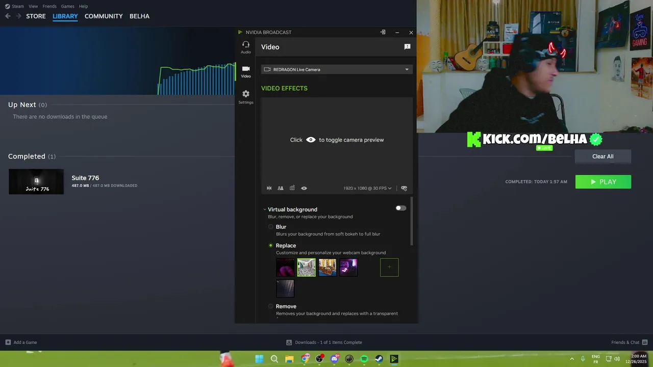Open the NVIDIA Broadcast taskbar icon
653x367 pixels.
(x=394, y=359)
